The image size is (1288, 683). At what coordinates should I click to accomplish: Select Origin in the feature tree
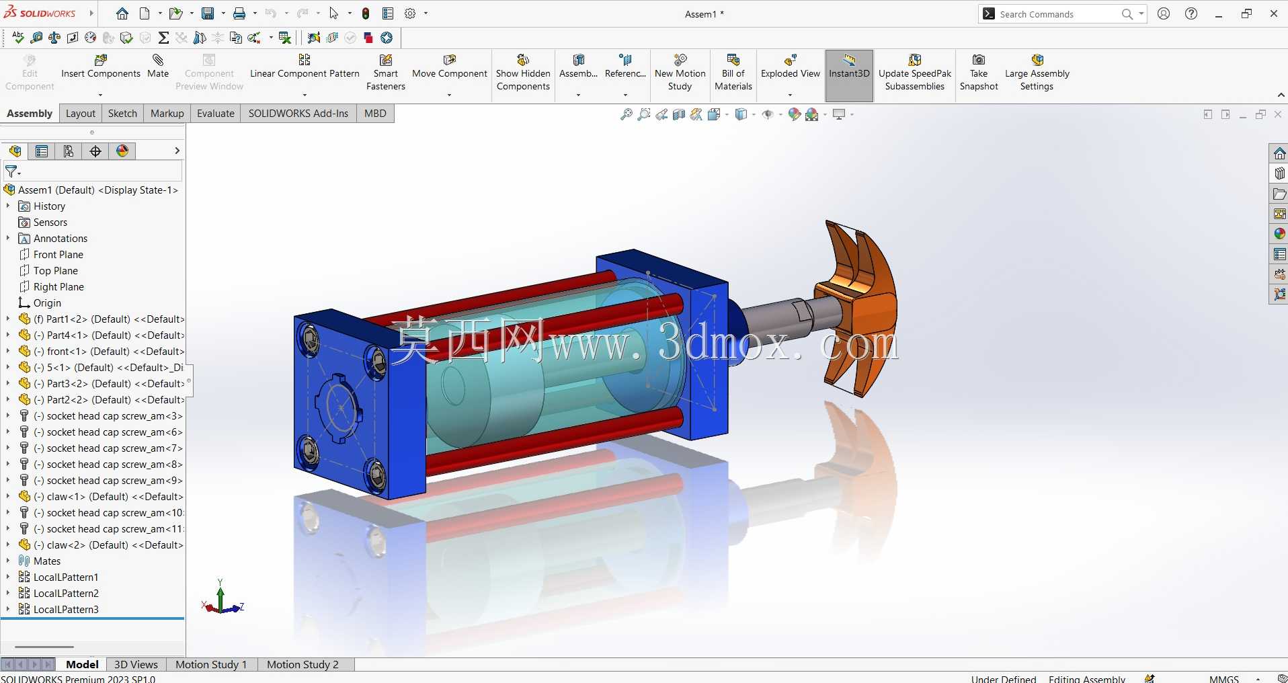[47, 303]
